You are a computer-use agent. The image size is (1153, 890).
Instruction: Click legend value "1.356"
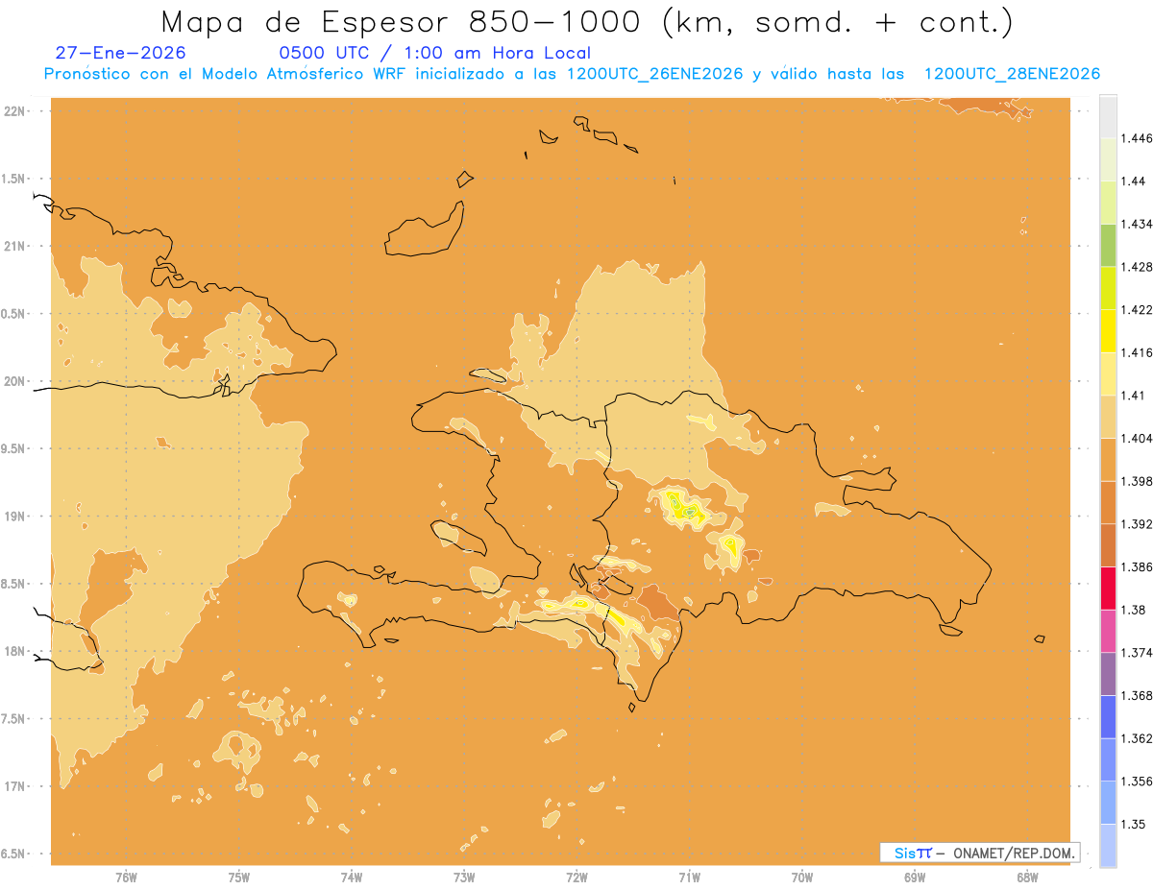[x=1137, y=782]
